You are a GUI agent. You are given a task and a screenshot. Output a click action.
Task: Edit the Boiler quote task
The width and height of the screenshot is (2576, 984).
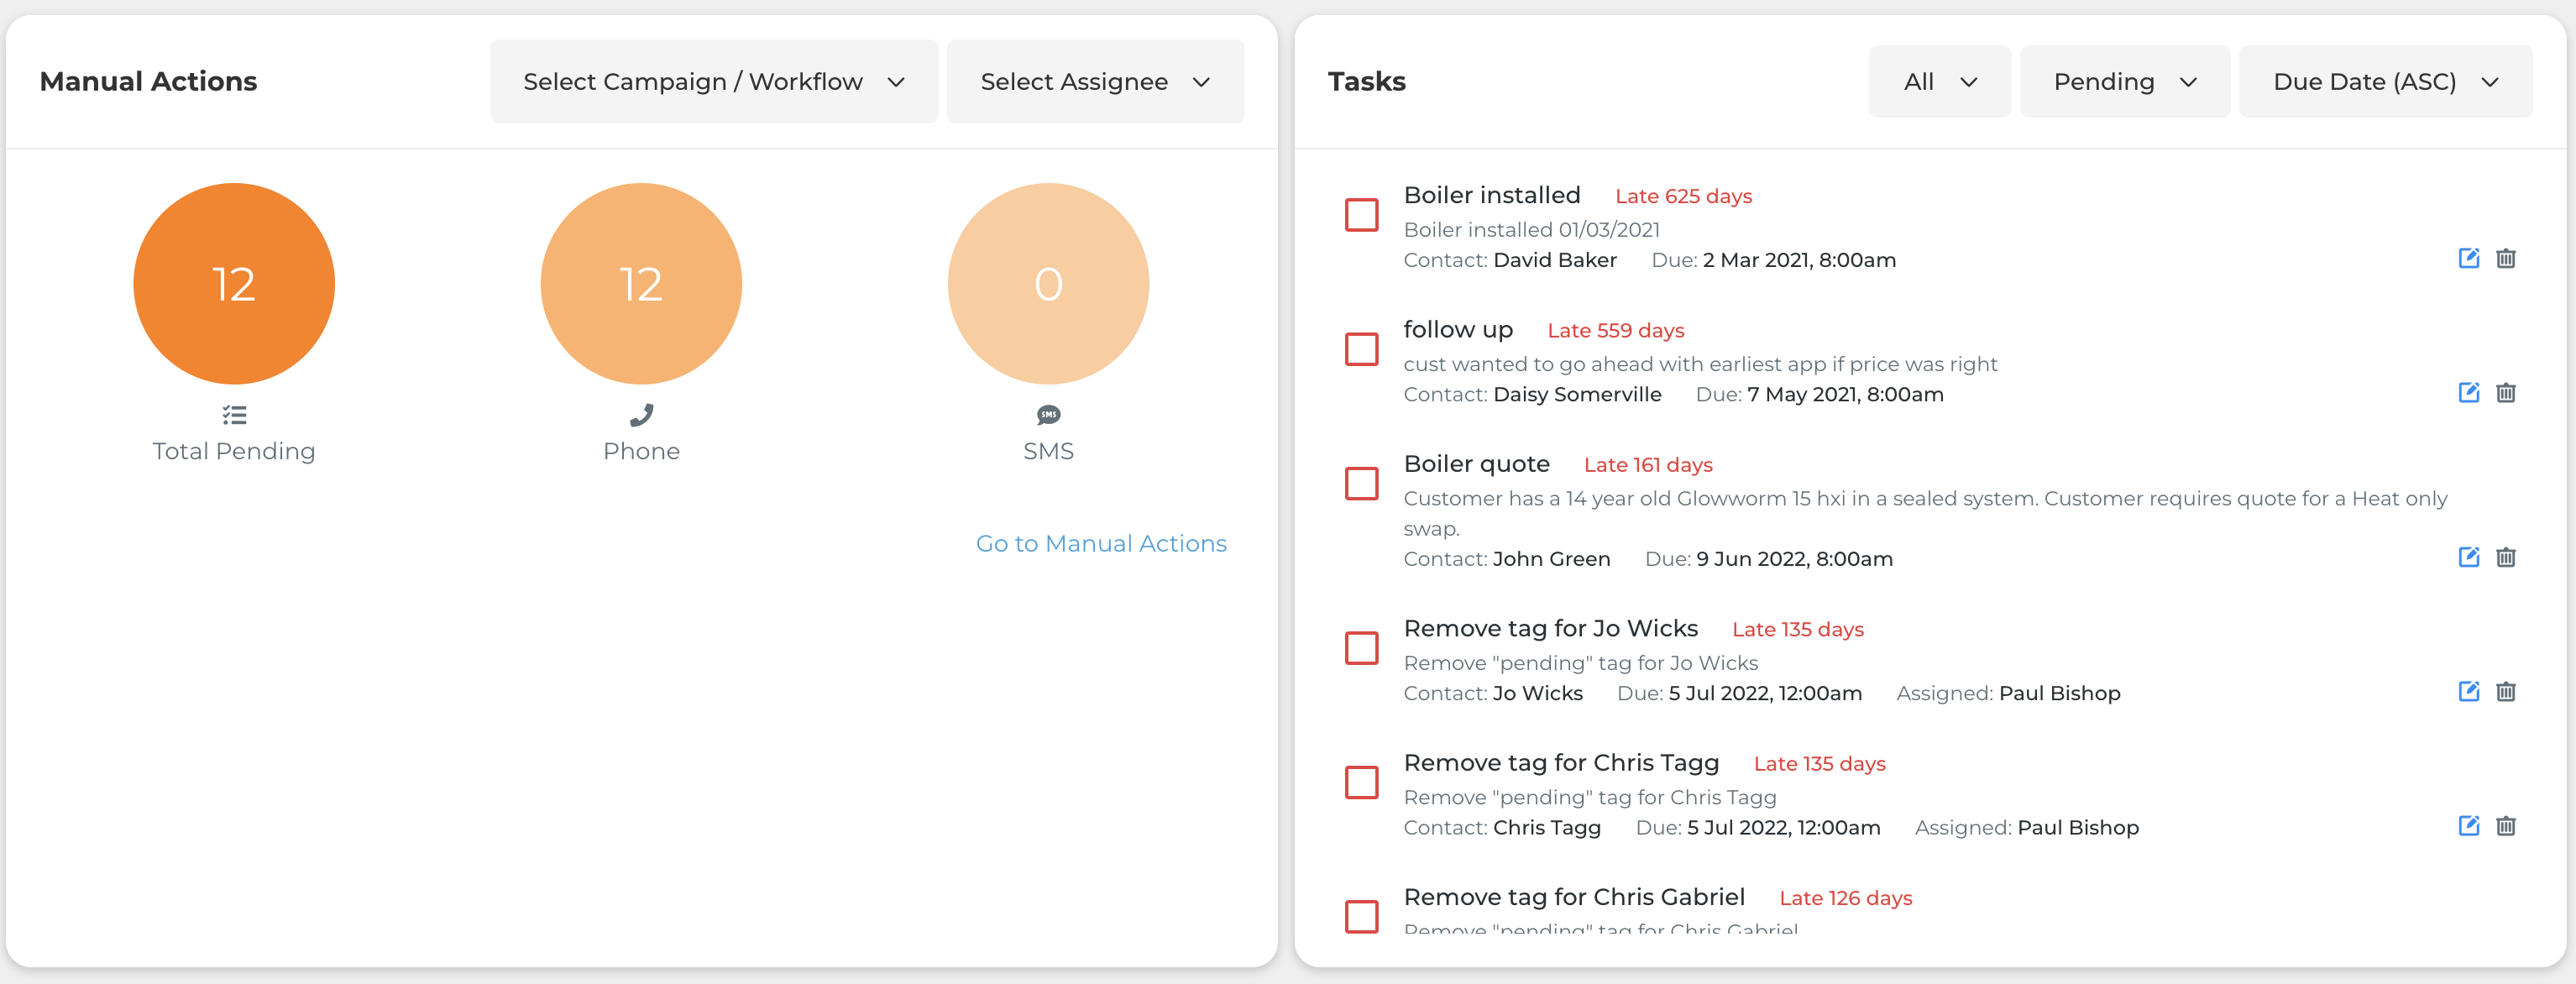[2468, 557]
